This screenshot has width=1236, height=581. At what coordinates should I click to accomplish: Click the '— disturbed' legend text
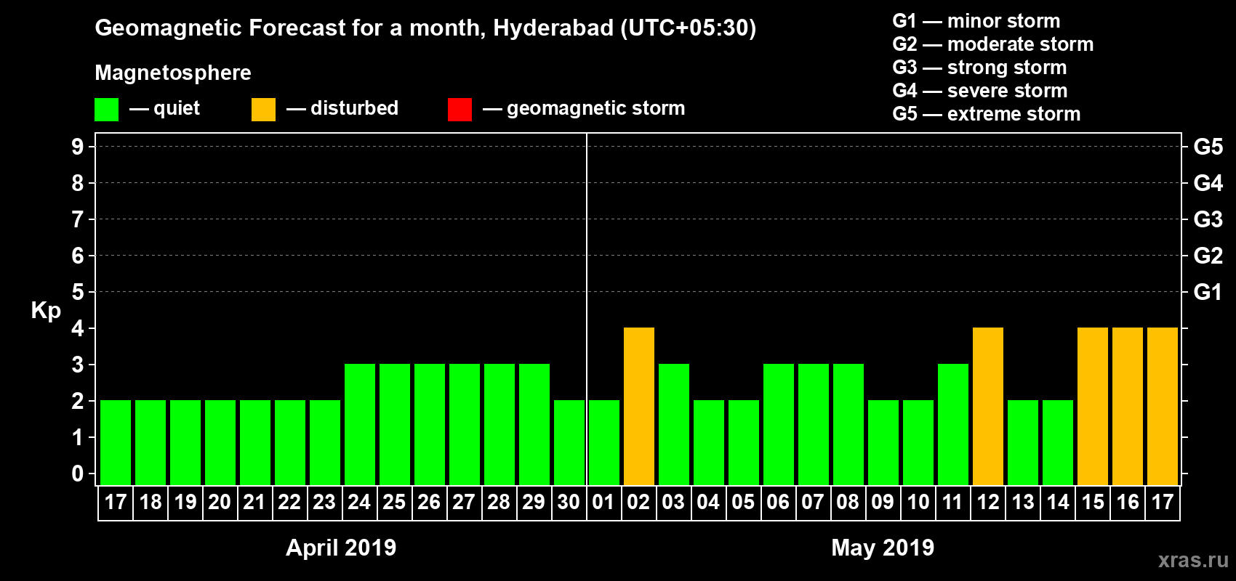(342, 108)
